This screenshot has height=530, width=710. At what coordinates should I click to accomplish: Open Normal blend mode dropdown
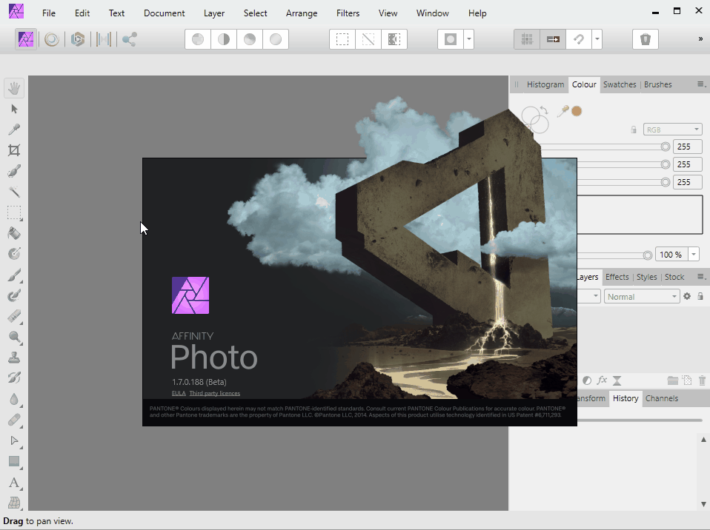click(642, 297)
